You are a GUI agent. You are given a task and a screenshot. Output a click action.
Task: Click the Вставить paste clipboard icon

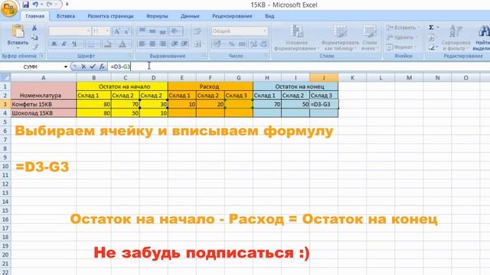18,31
